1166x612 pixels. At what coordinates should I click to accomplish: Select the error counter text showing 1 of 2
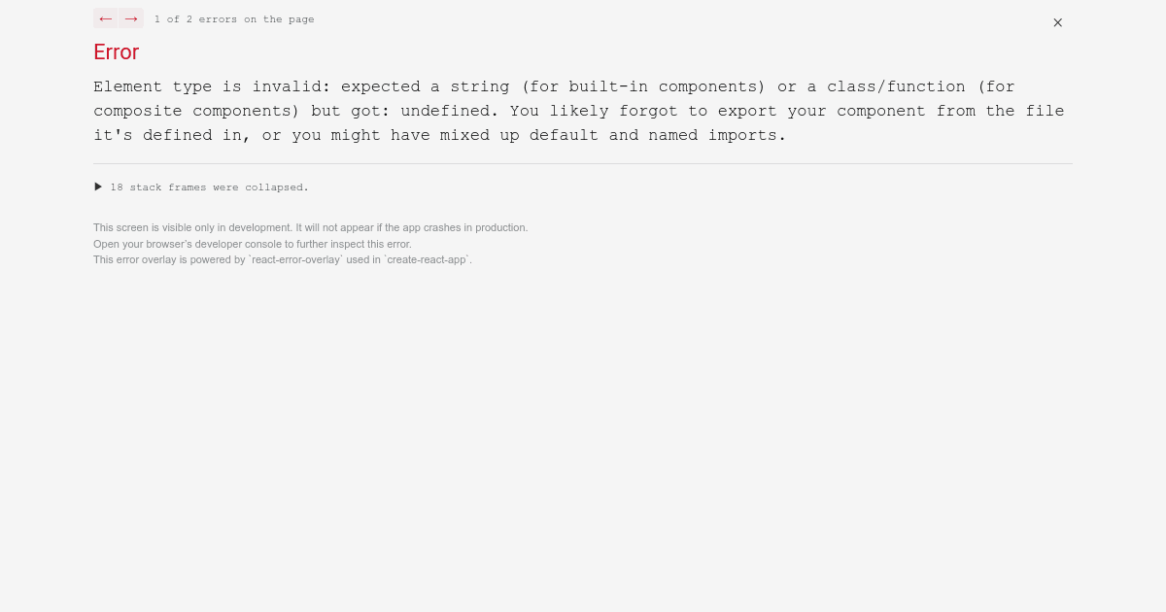[234, 18]
